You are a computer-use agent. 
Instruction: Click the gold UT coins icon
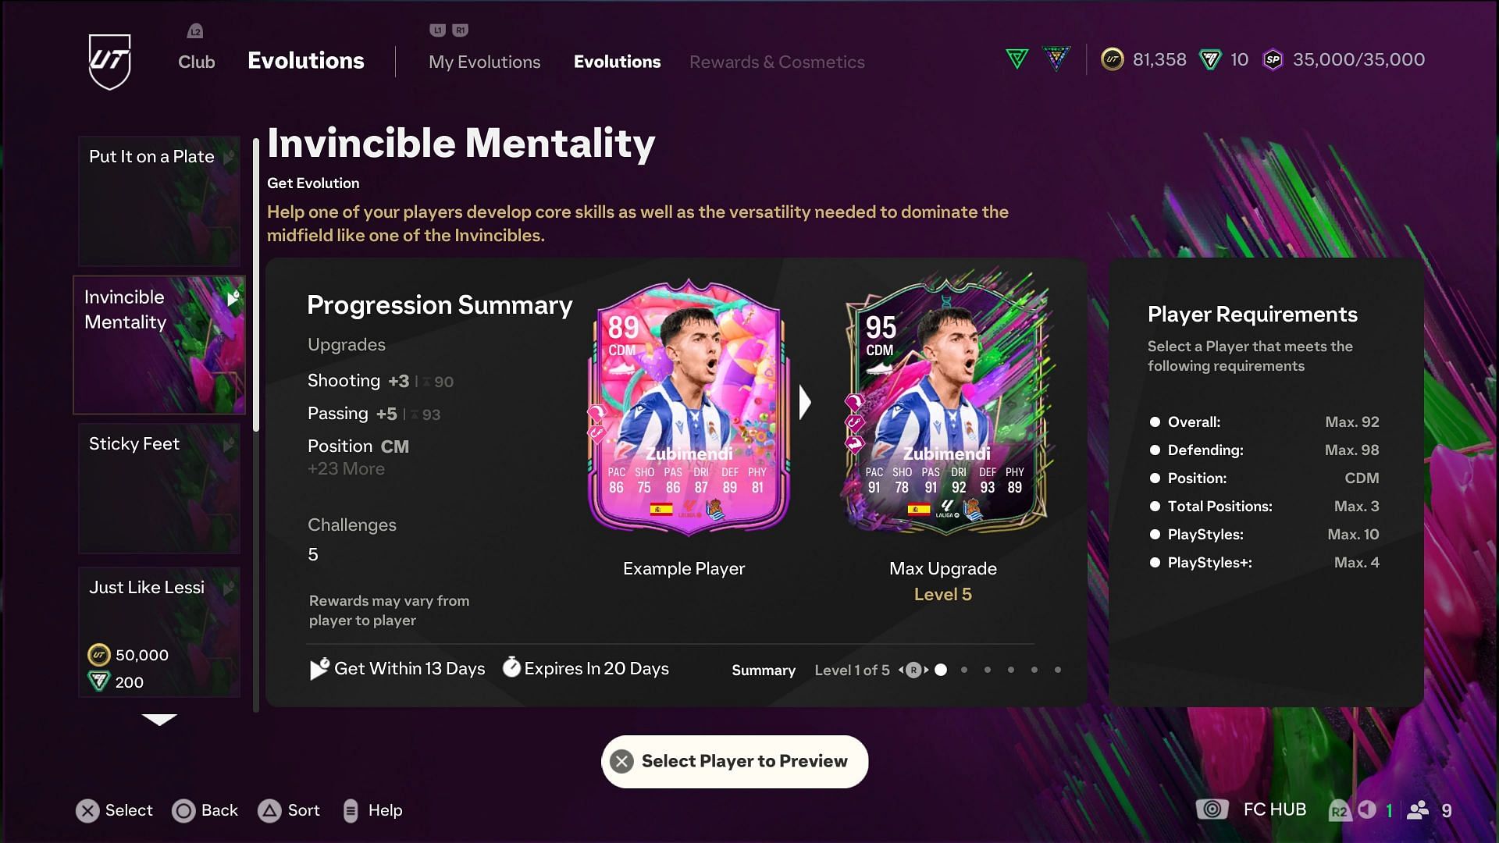point(1112,60)
